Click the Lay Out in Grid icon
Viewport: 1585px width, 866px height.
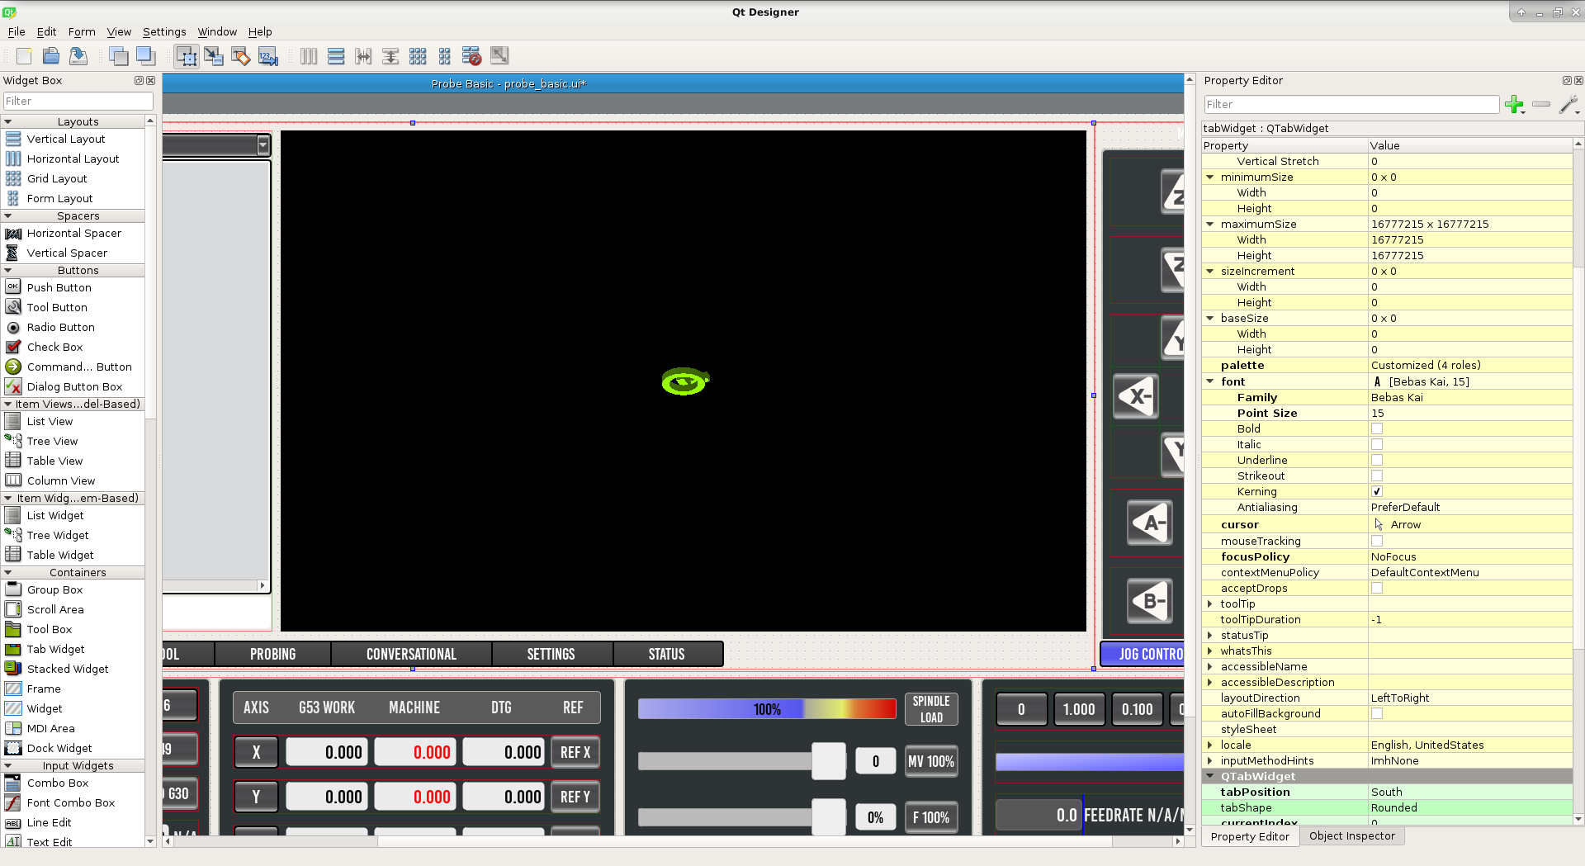click(418, 56)
